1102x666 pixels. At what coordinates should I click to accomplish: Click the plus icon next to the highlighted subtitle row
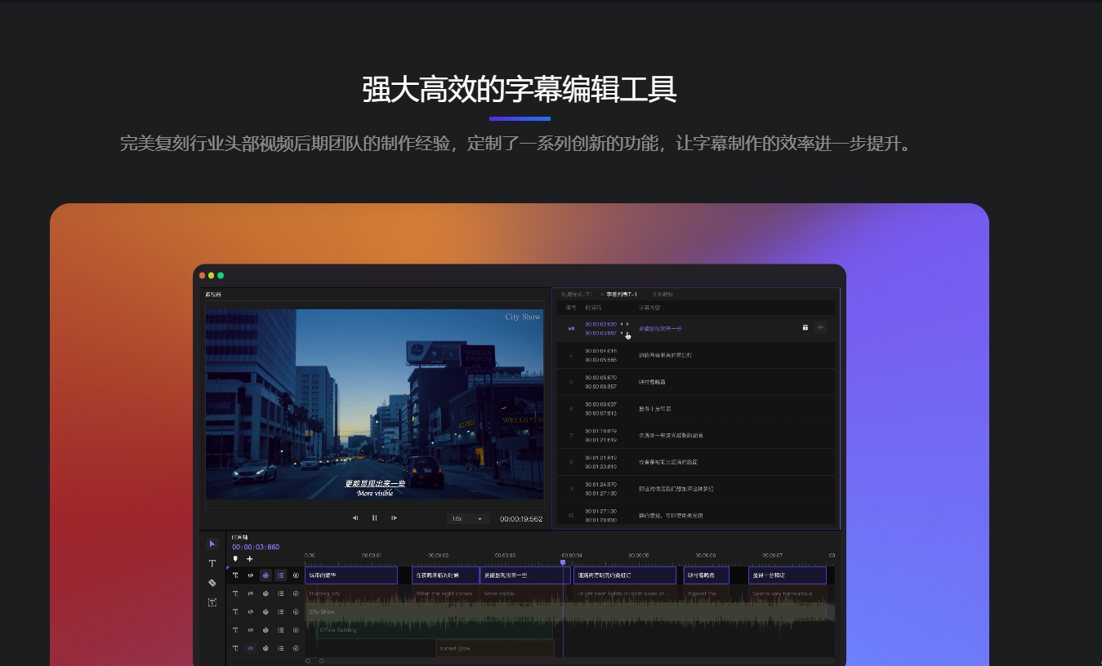[820, 326]
